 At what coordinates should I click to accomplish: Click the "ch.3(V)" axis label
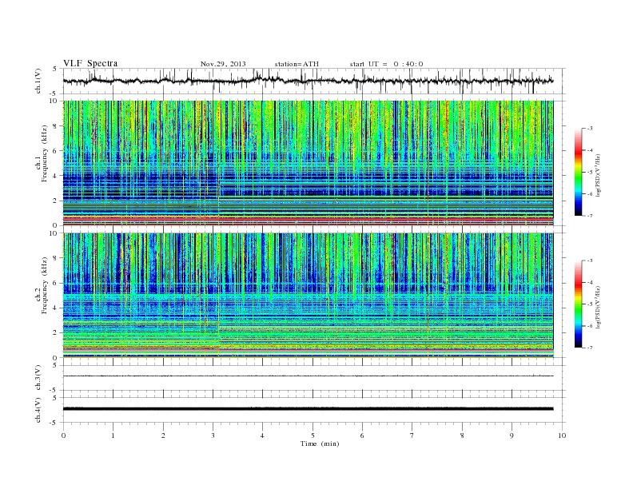coord(38,378)
